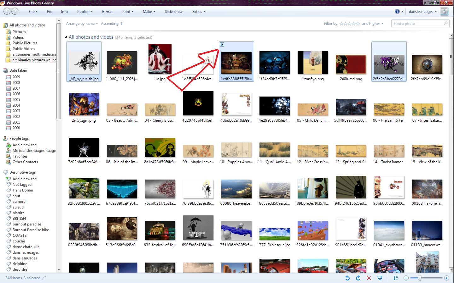The image size is (454, 283).
Task: Switch to details view using the list icon
Action: (x=396, y=278)
